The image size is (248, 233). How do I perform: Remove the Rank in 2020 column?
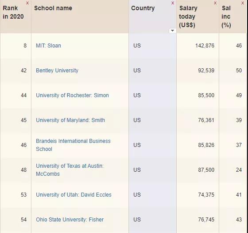[x=27, y=3]
